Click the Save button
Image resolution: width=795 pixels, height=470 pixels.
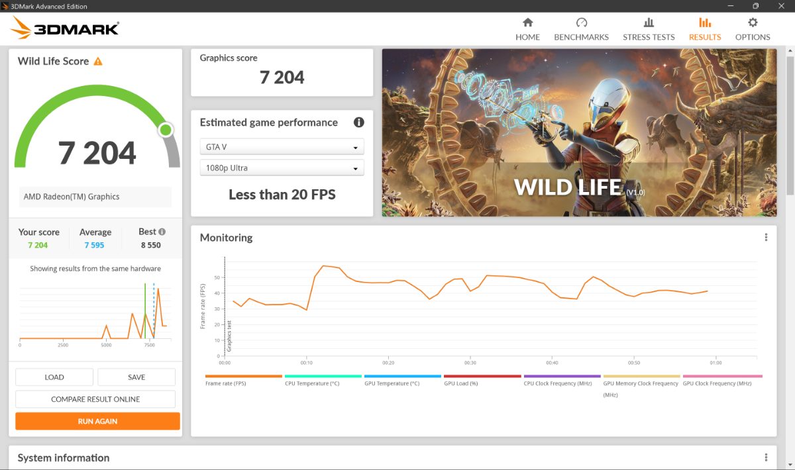click(x=136, y=377)
